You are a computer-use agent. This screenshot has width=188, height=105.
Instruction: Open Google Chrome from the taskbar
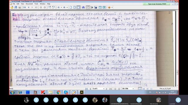pos(58,92)
